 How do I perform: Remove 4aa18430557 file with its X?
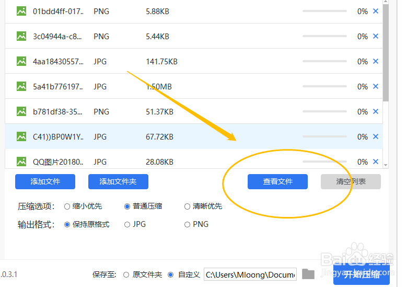click(376, 61)
